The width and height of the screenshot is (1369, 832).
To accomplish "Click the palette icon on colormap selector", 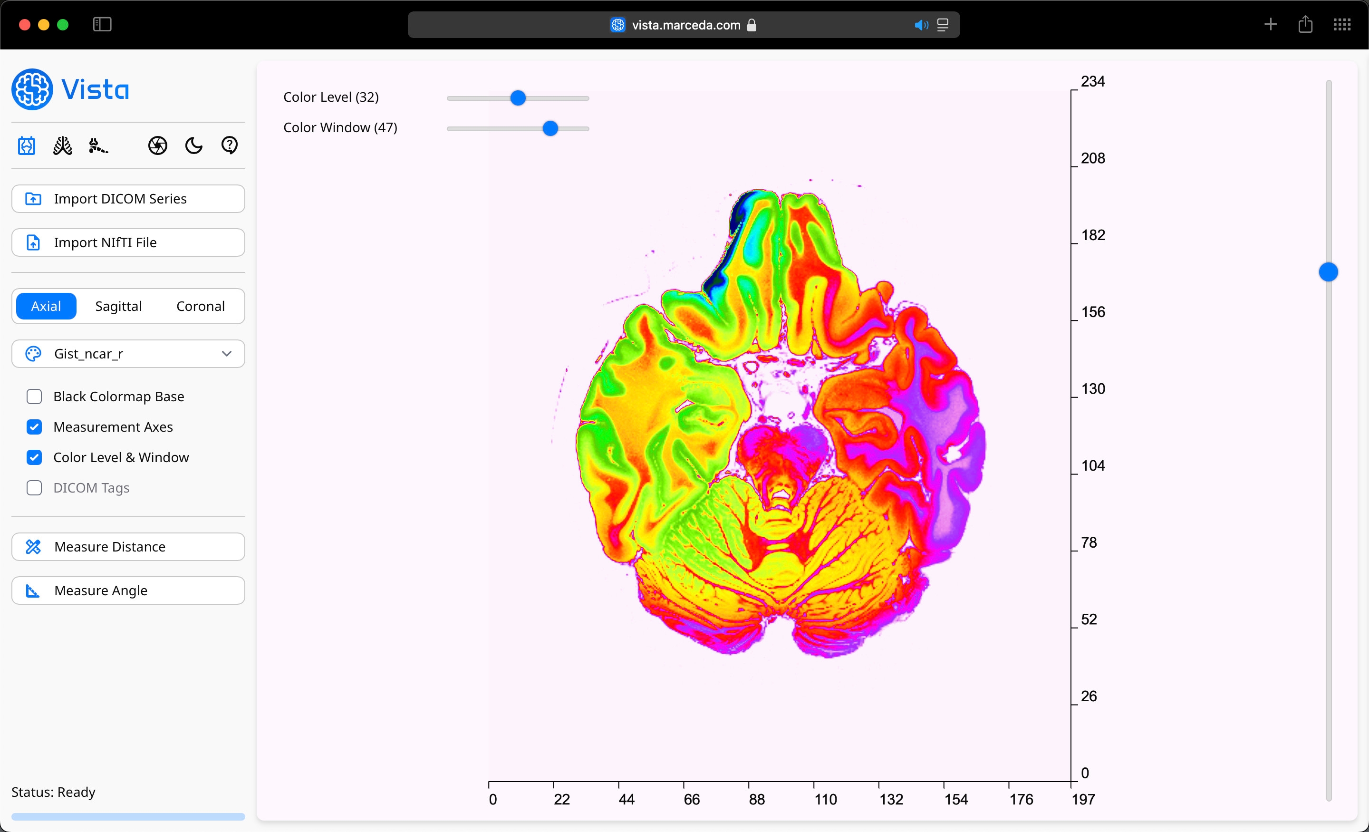I will (33, 354).
